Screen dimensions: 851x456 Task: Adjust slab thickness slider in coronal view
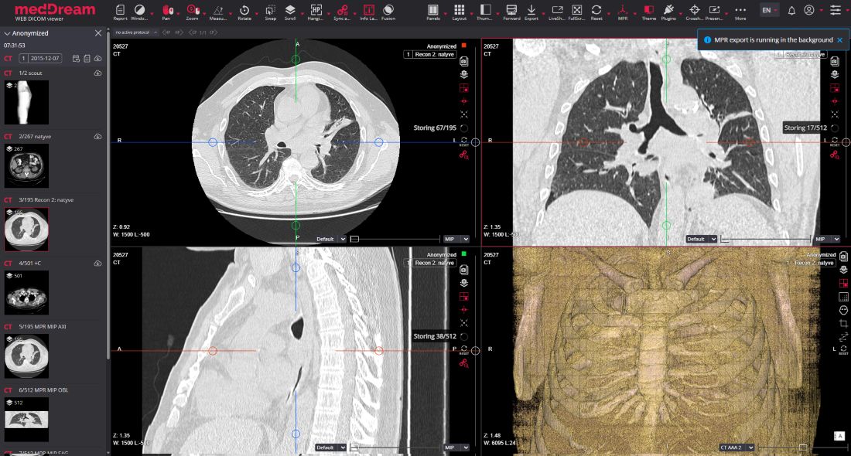(x=766, y=239)
